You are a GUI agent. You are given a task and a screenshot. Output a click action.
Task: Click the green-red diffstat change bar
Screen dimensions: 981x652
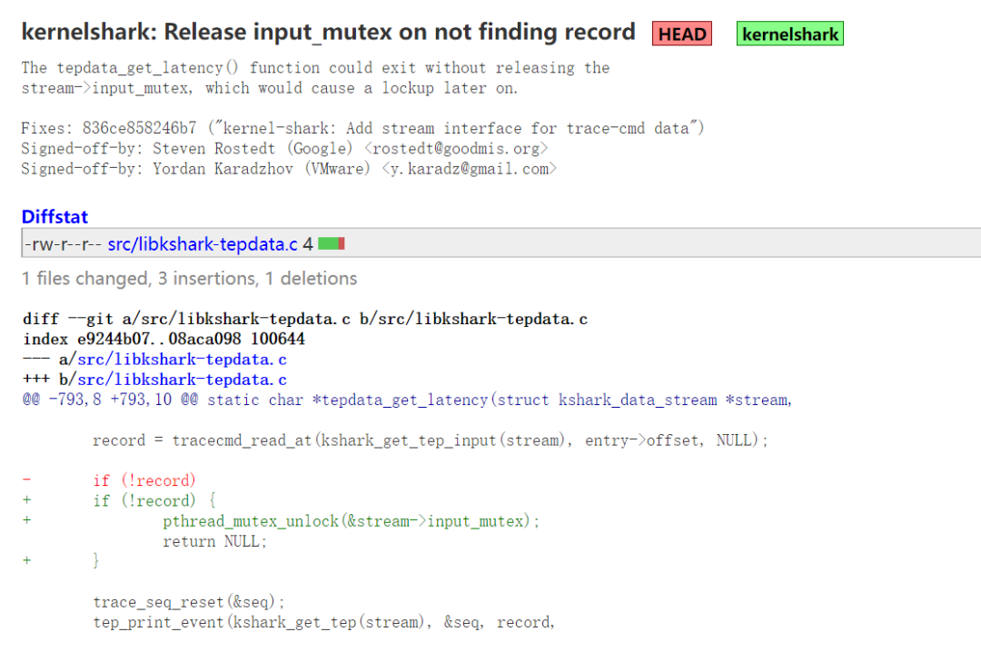[x=331, y=243]
